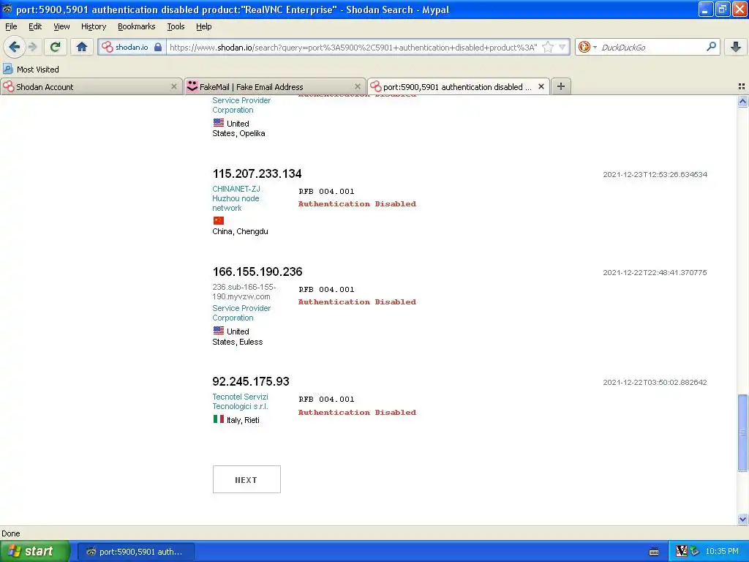This screenshot has height=562, width=749.
Task: Click the Forward navigation arrow
Action: click(x=32, y=47)
